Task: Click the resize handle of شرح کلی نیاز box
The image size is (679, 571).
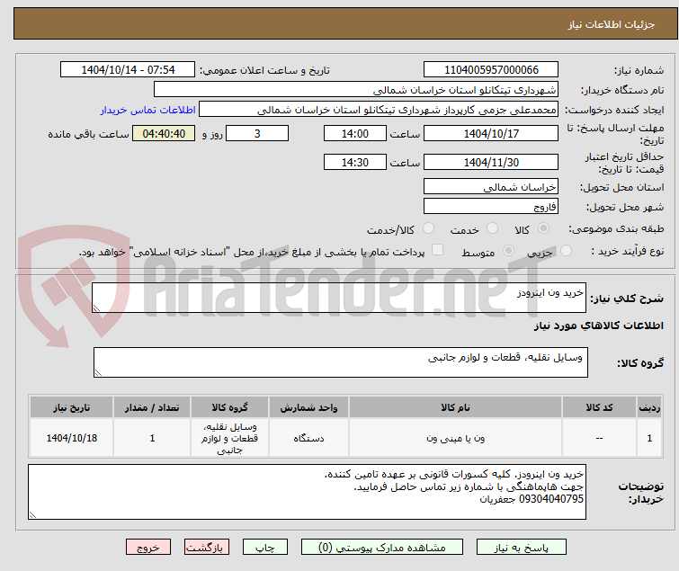Action: coord(96,308)
